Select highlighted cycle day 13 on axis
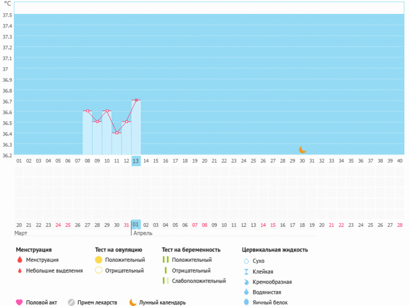The width and height of the screenshot is (409, 306). [136, 160]
